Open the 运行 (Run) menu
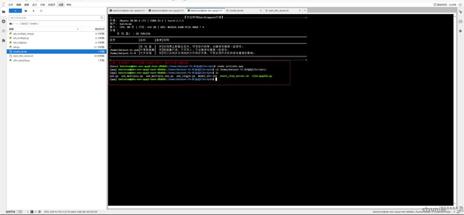The image size is (464, 215). pyautogui.click(x=35, y=5)
